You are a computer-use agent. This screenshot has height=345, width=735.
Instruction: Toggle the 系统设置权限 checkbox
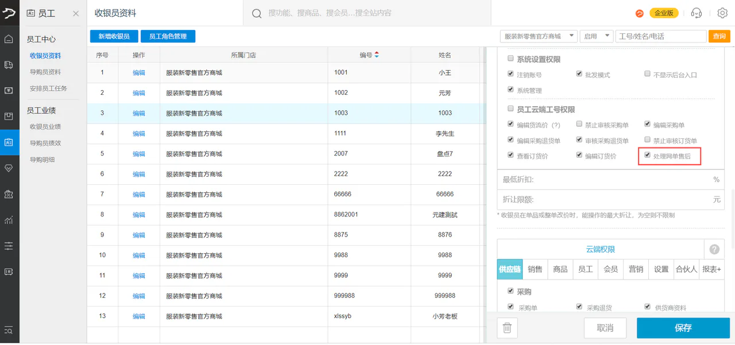coord(510,59)
